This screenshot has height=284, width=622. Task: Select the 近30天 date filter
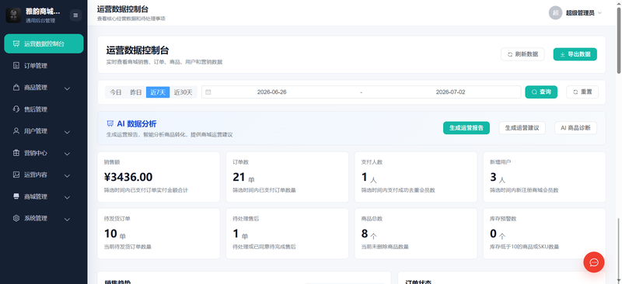coord(183,92)
